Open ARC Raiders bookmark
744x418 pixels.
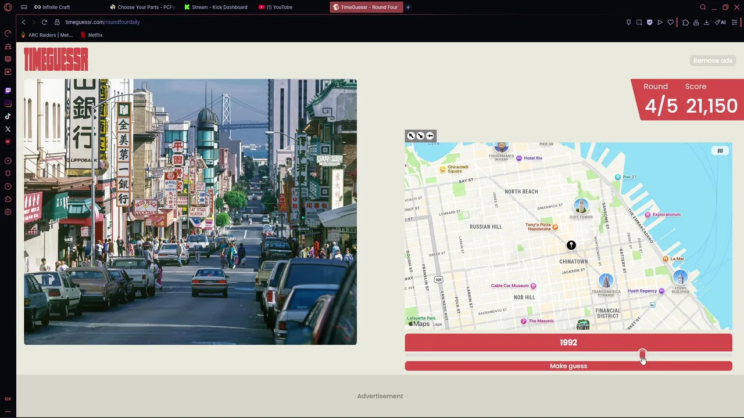tap(46, 35)
